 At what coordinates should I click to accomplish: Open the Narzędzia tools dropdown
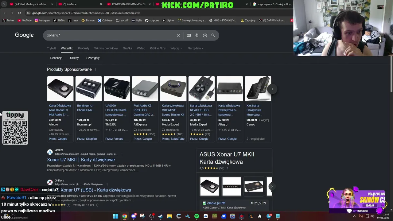coord(196,48)
